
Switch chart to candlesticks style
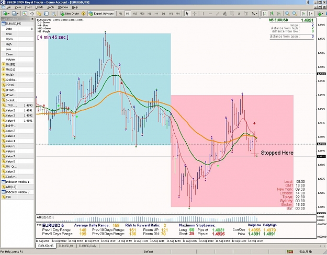click(272, 14)
